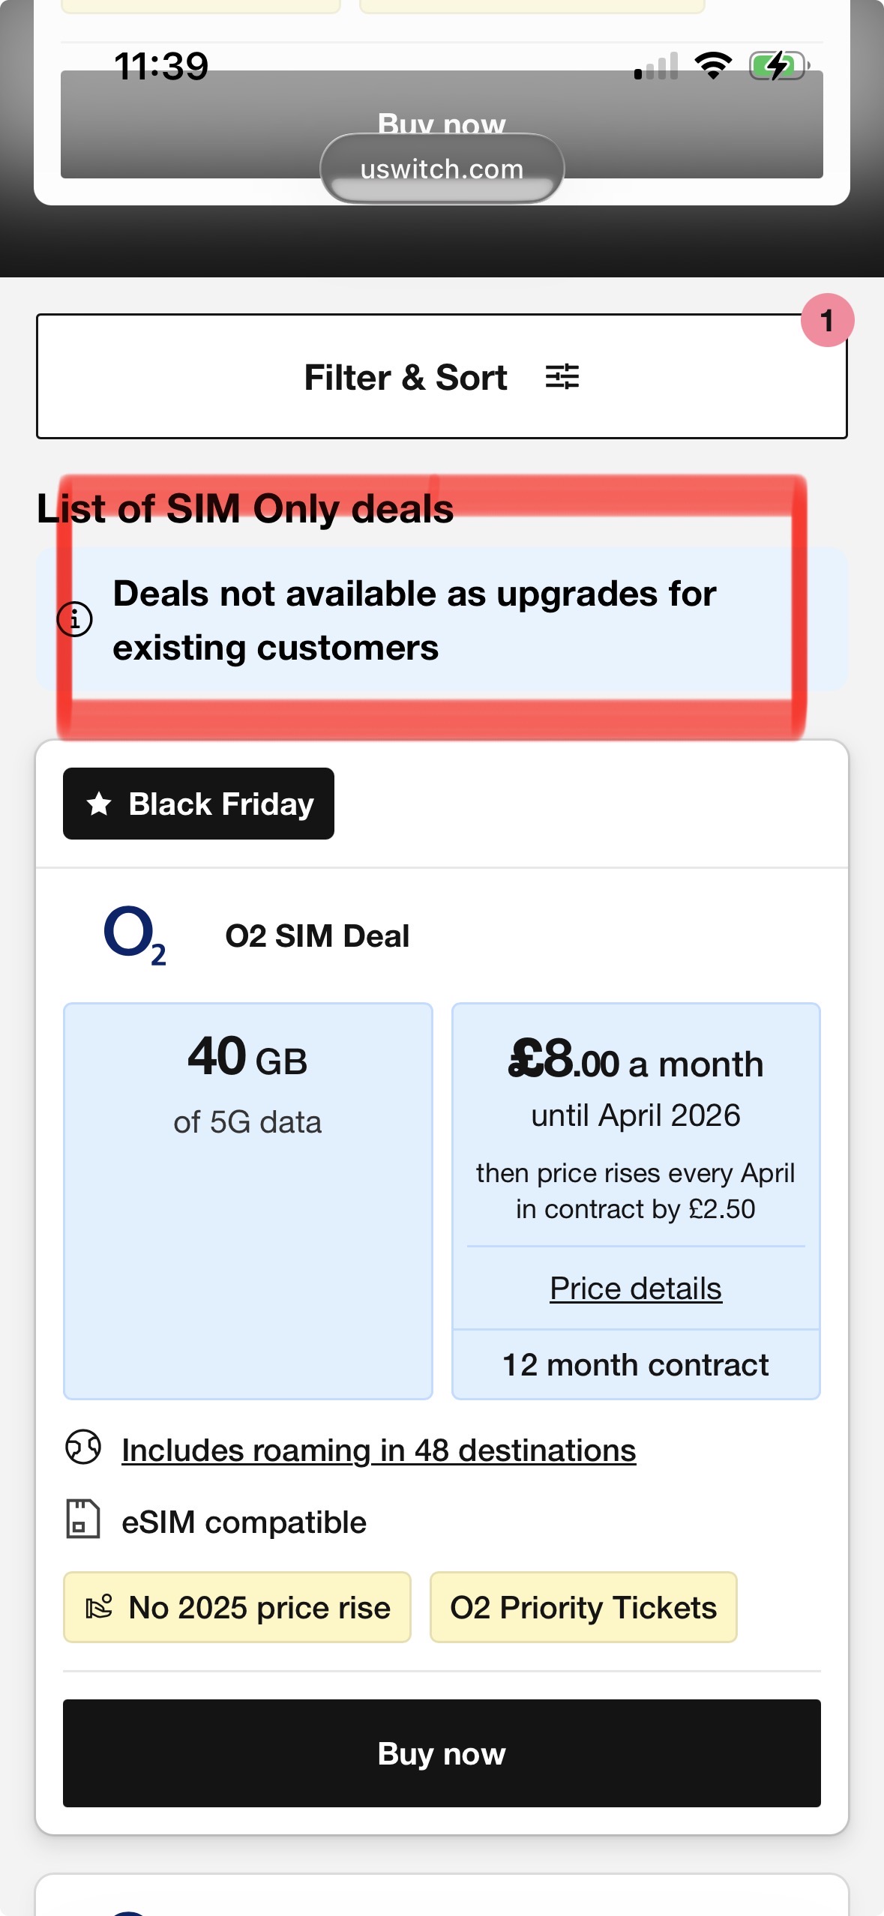This screenshot has height=1916, width=884.
Task: Tap the info icon beside upgrades notice
Action: [x=75, y=619]
